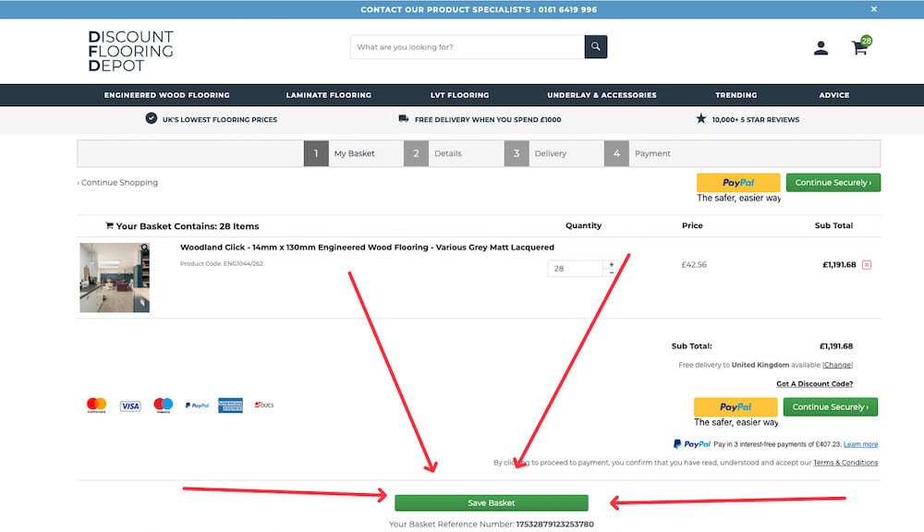Click the product code ENG1044/262 text

pos(222,264)
